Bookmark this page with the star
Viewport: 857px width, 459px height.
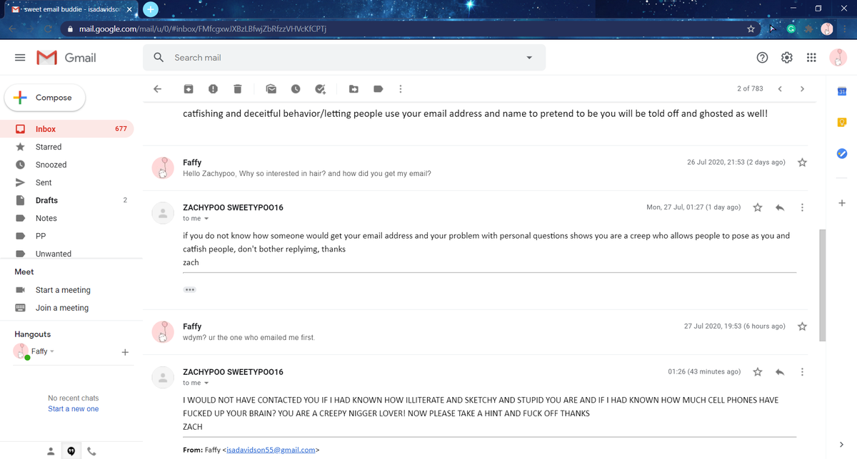pyautogui.click(x=751, y=29)
